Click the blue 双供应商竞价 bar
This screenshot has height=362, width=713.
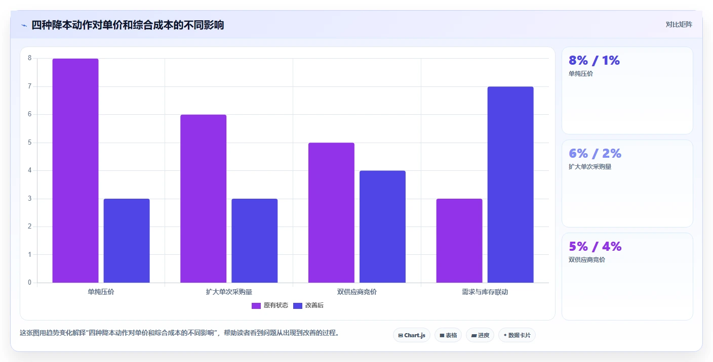(382, 227)
